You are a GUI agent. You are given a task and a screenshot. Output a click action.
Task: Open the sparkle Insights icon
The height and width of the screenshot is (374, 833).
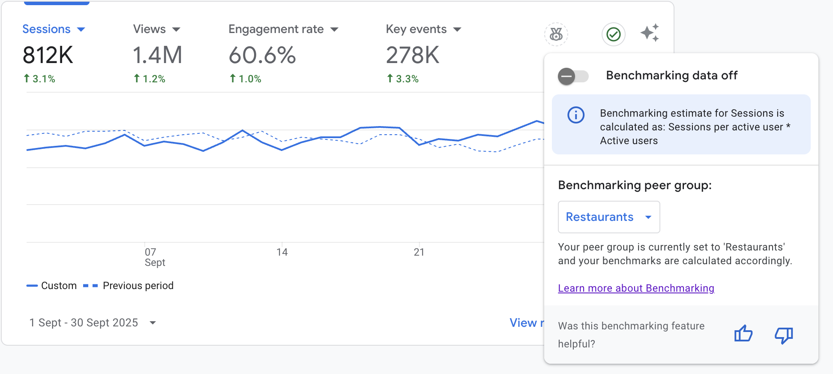(x=650, y=33)
